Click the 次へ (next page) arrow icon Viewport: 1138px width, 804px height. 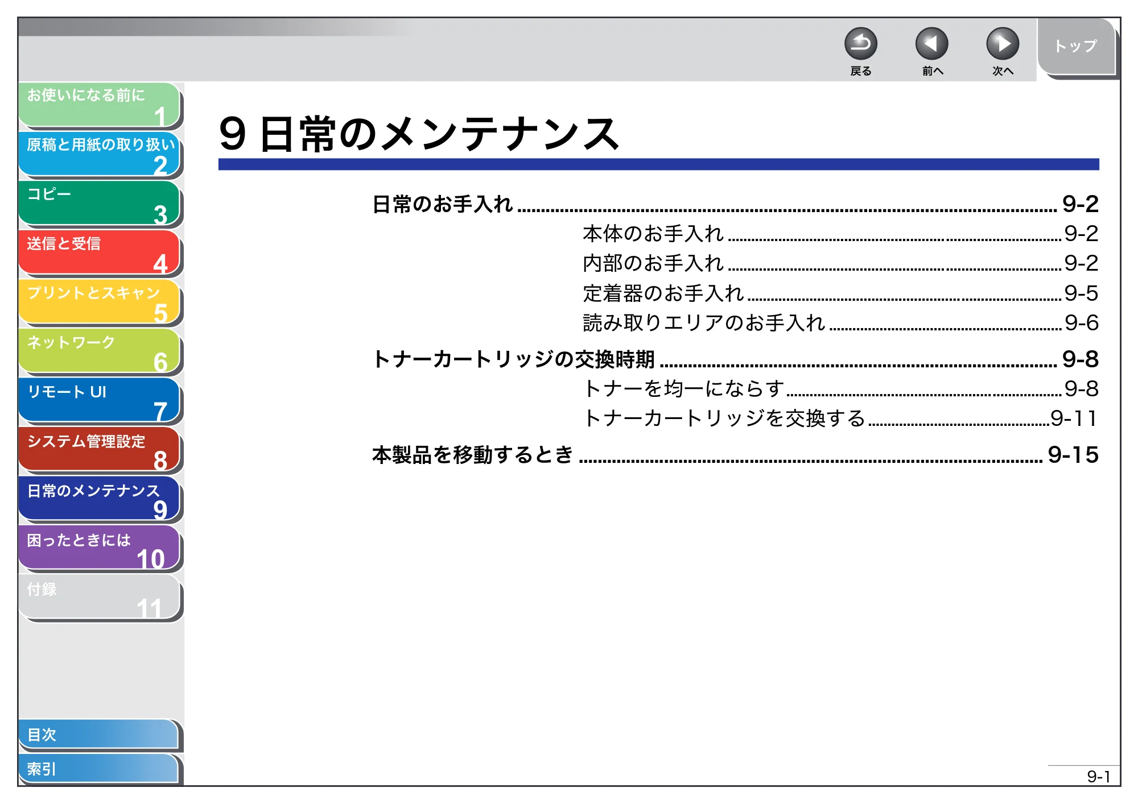[x=1003, y=44]
